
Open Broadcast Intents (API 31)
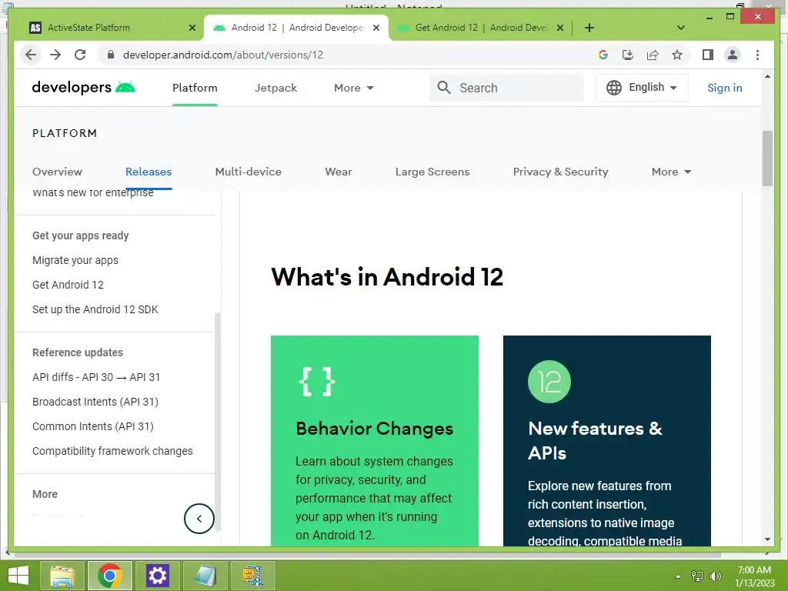(95, 402)
